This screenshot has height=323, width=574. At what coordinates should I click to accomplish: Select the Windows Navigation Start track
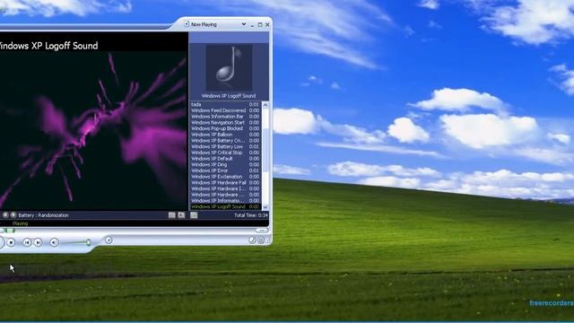tap(225, 122)
